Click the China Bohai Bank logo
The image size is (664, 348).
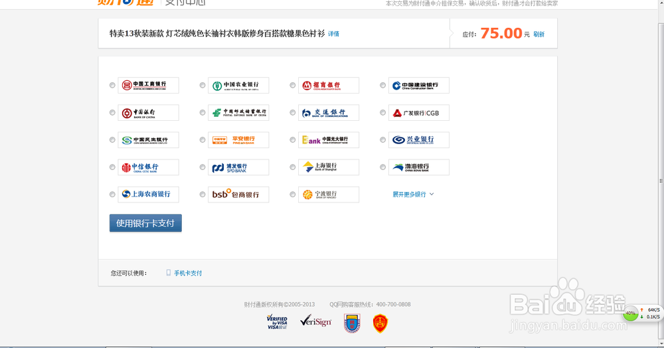[419, 167]
